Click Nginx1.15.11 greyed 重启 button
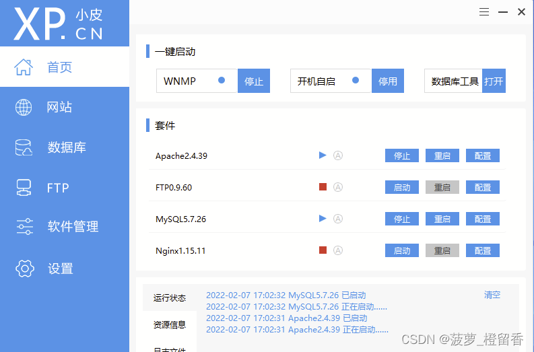The width and height of the screenshot is (534, 352). tap(442, 250)
